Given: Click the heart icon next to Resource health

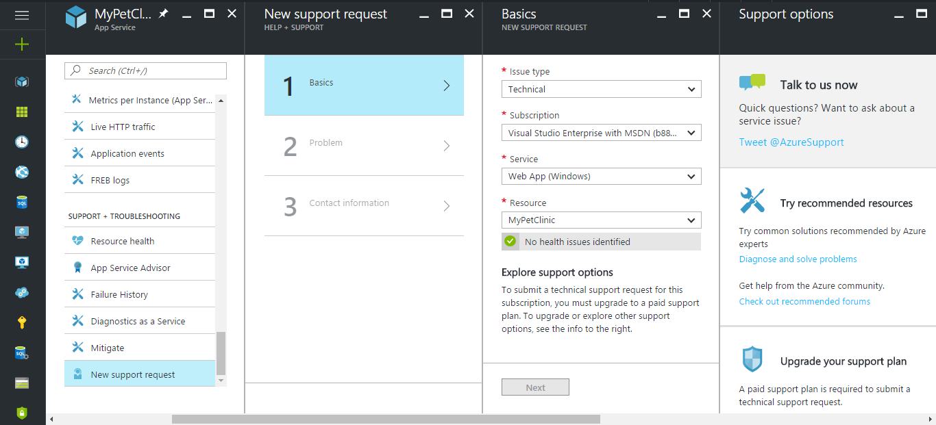Looking at the screenshot, I should (x=78, y=241).
